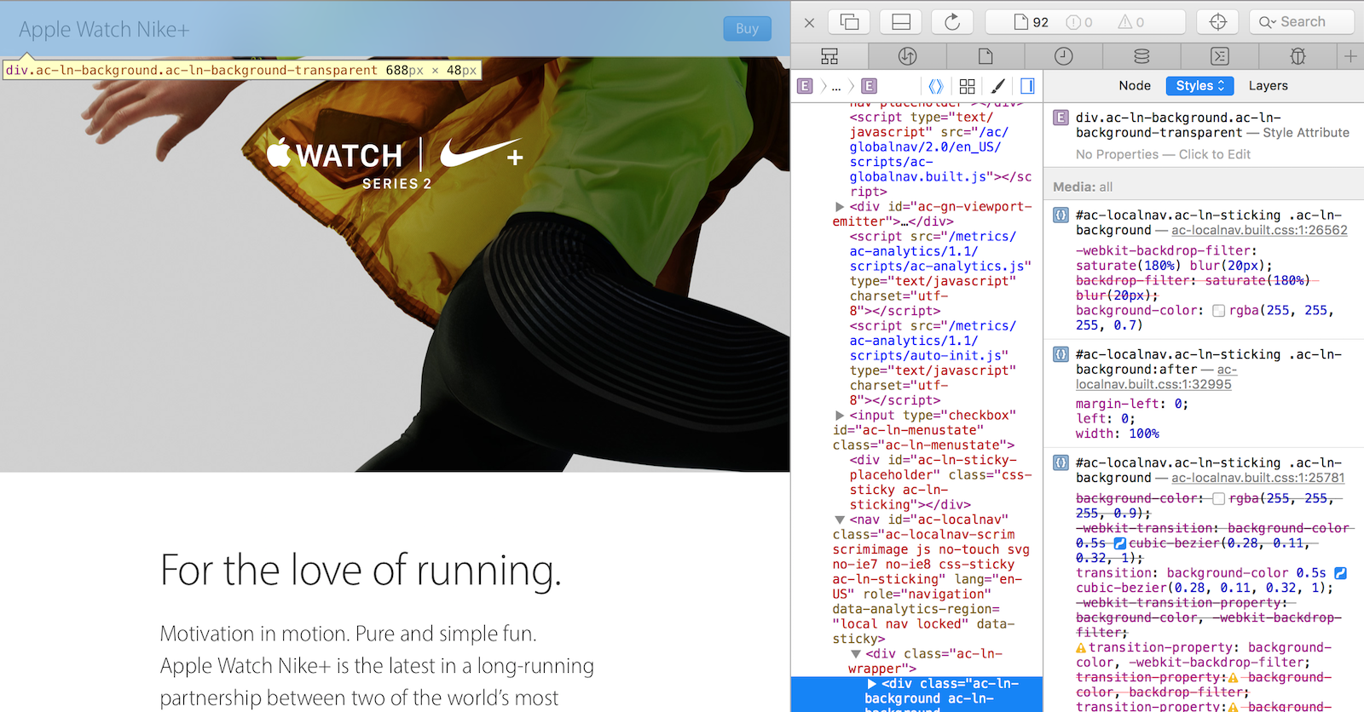Open color swatch for rgba(255, 255, 255, 0.7)
This screenshot has width=1364, height=712.
(x=1218, y=311)
